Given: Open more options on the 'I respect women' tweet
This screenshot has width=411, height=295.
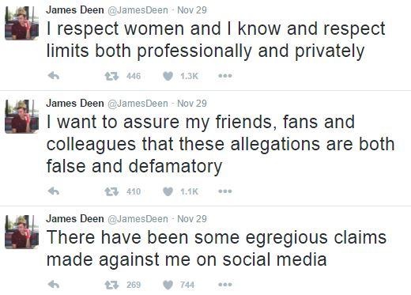Looking at the screenshot, I should coord(225,76).
